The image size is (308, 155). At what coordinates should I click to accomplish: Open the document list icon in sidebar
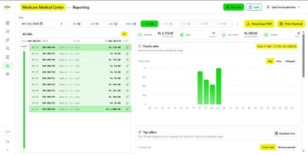[x=8, y=57]
